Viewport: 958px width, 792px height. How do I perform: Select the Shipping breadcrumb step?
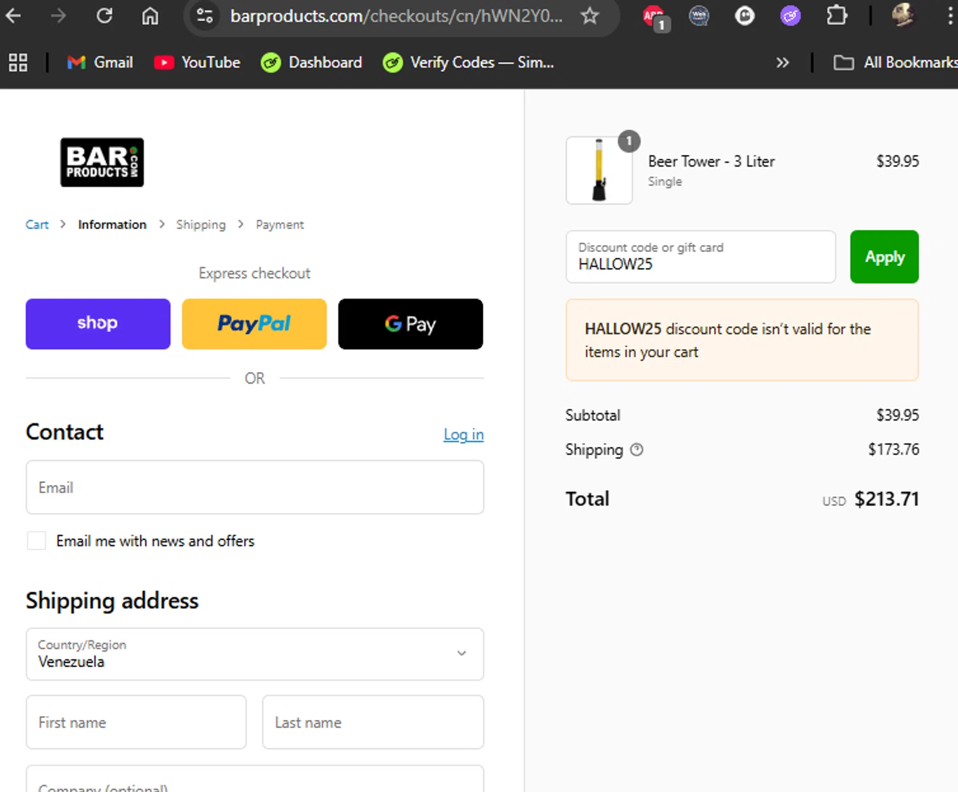(201, 225)
